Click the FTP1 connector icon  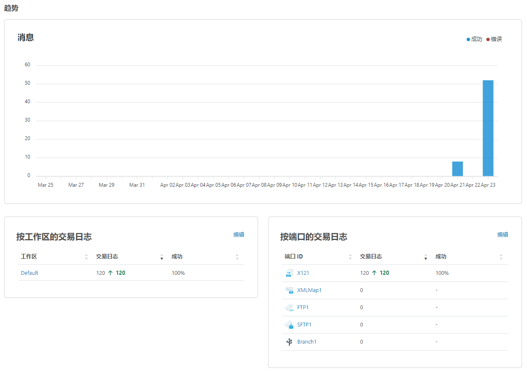(289, 308)
